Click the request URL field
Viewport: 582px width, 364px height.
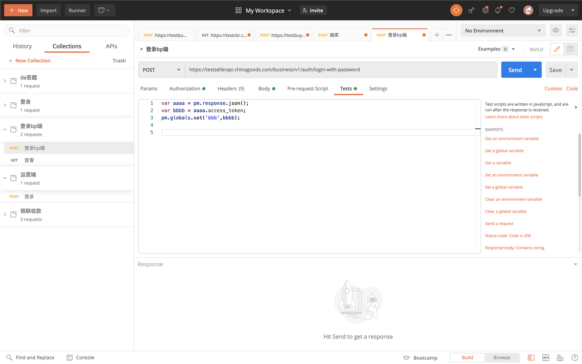341,70
